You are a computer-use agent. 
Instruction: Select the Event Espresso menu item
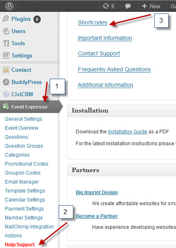(x=30, y=106)
